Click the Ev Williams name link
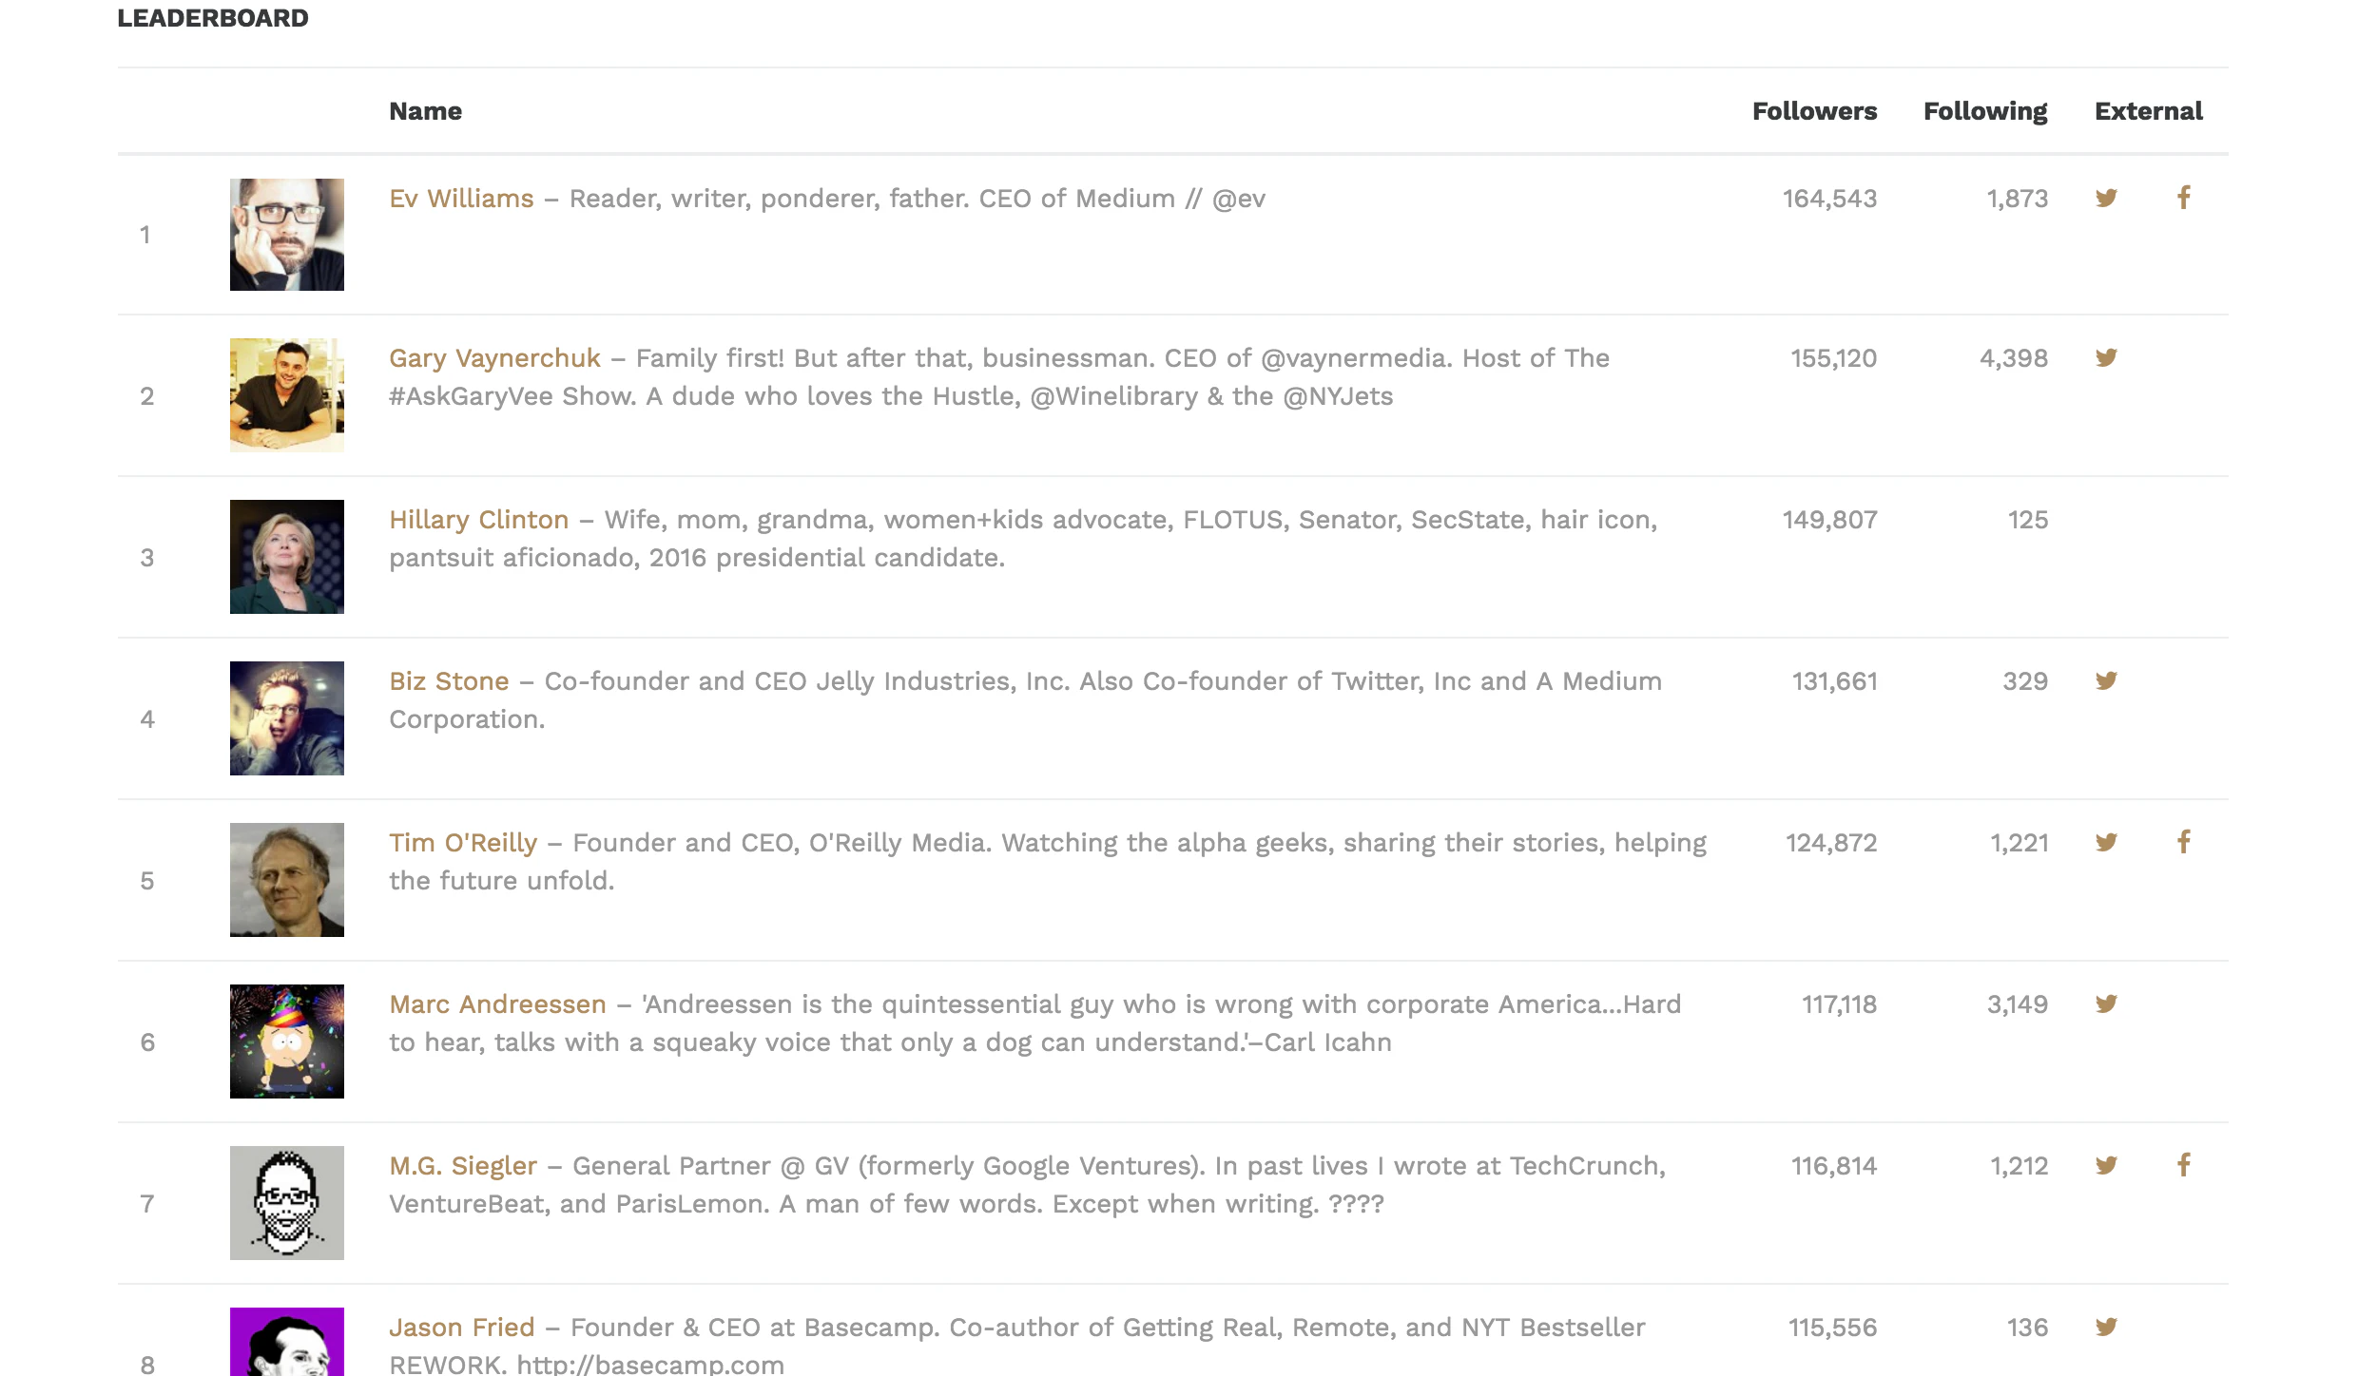The image size is (2358, 1376). click(x=460, y=198)
